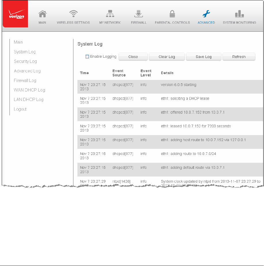
Task: Toggle the Enable Logging checkbox
Action: pyautogui.click(x=87, y=57)
